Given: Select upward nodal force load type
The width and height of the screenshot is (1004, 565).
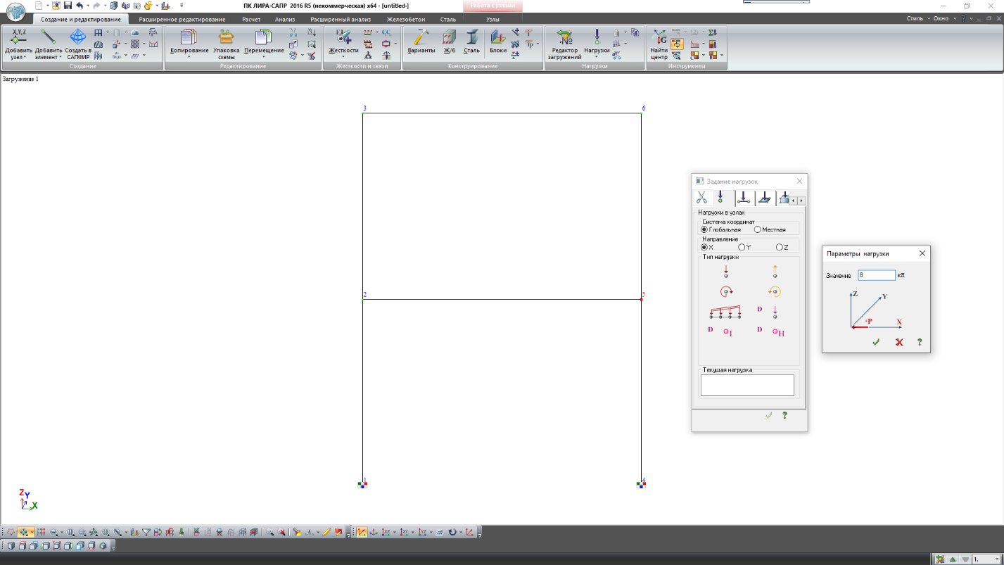Looking at the screenshot, I should (x=775, y=272).
